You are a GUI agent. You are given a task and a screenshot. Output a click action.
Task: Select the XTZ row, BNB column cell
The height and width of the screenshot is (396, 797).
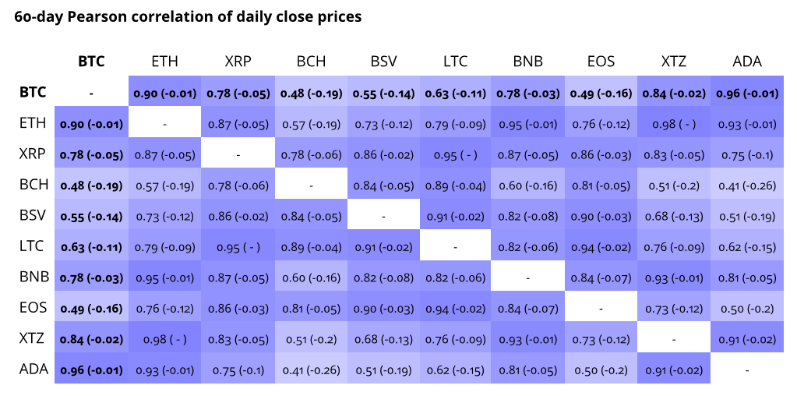click(528, 339)
